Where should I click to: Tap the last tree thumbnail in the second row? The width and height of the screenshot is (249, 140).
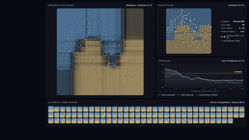242,115
